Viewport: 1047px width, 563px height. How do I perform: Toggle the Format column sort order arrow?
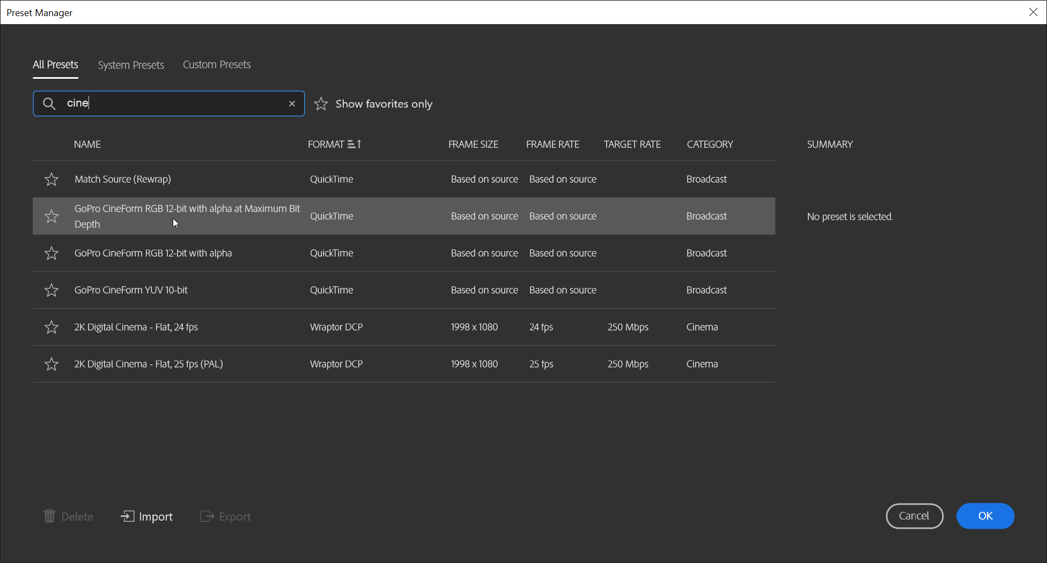[x=355, y=144]
